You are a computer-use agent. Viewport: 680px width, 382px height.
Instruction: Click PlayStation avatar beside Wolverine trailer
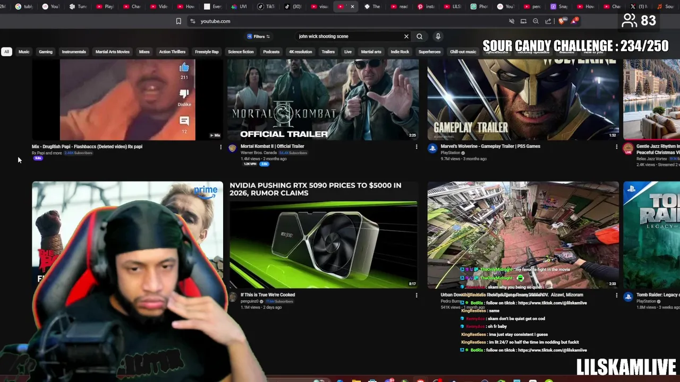[x=432, y=149]
